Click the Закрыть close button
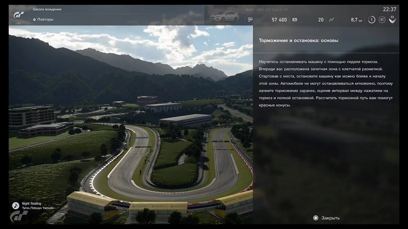 326,218
